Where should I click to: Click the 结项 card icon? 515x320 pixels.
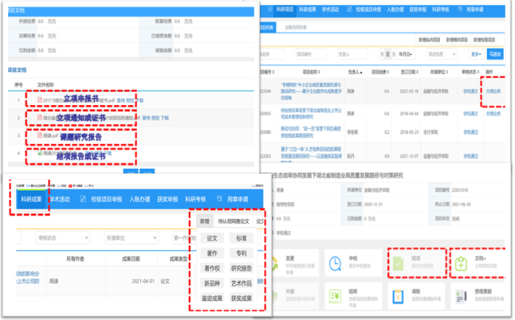click(398, 262)
